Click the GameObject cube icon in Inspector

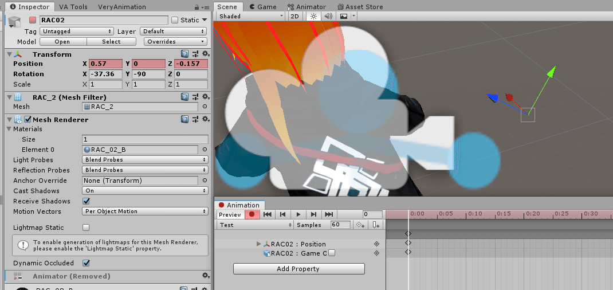pyautogui.click(x=14, y=22)
